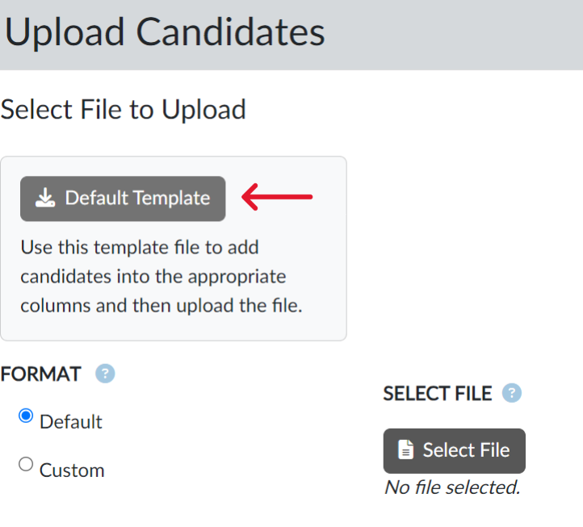Click the gray Upload Candidates header bar
Image resolution: width=583 pixels, height=527 pixels.
point(452,34)
